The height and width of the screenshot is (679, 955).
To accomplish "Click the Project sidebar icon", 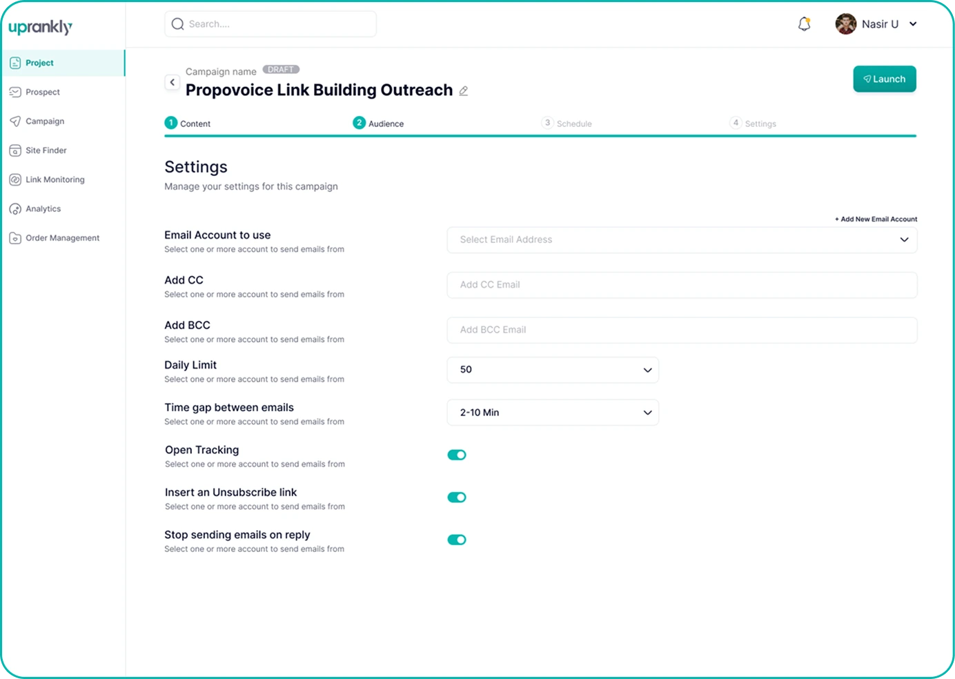I will [15, 63].
